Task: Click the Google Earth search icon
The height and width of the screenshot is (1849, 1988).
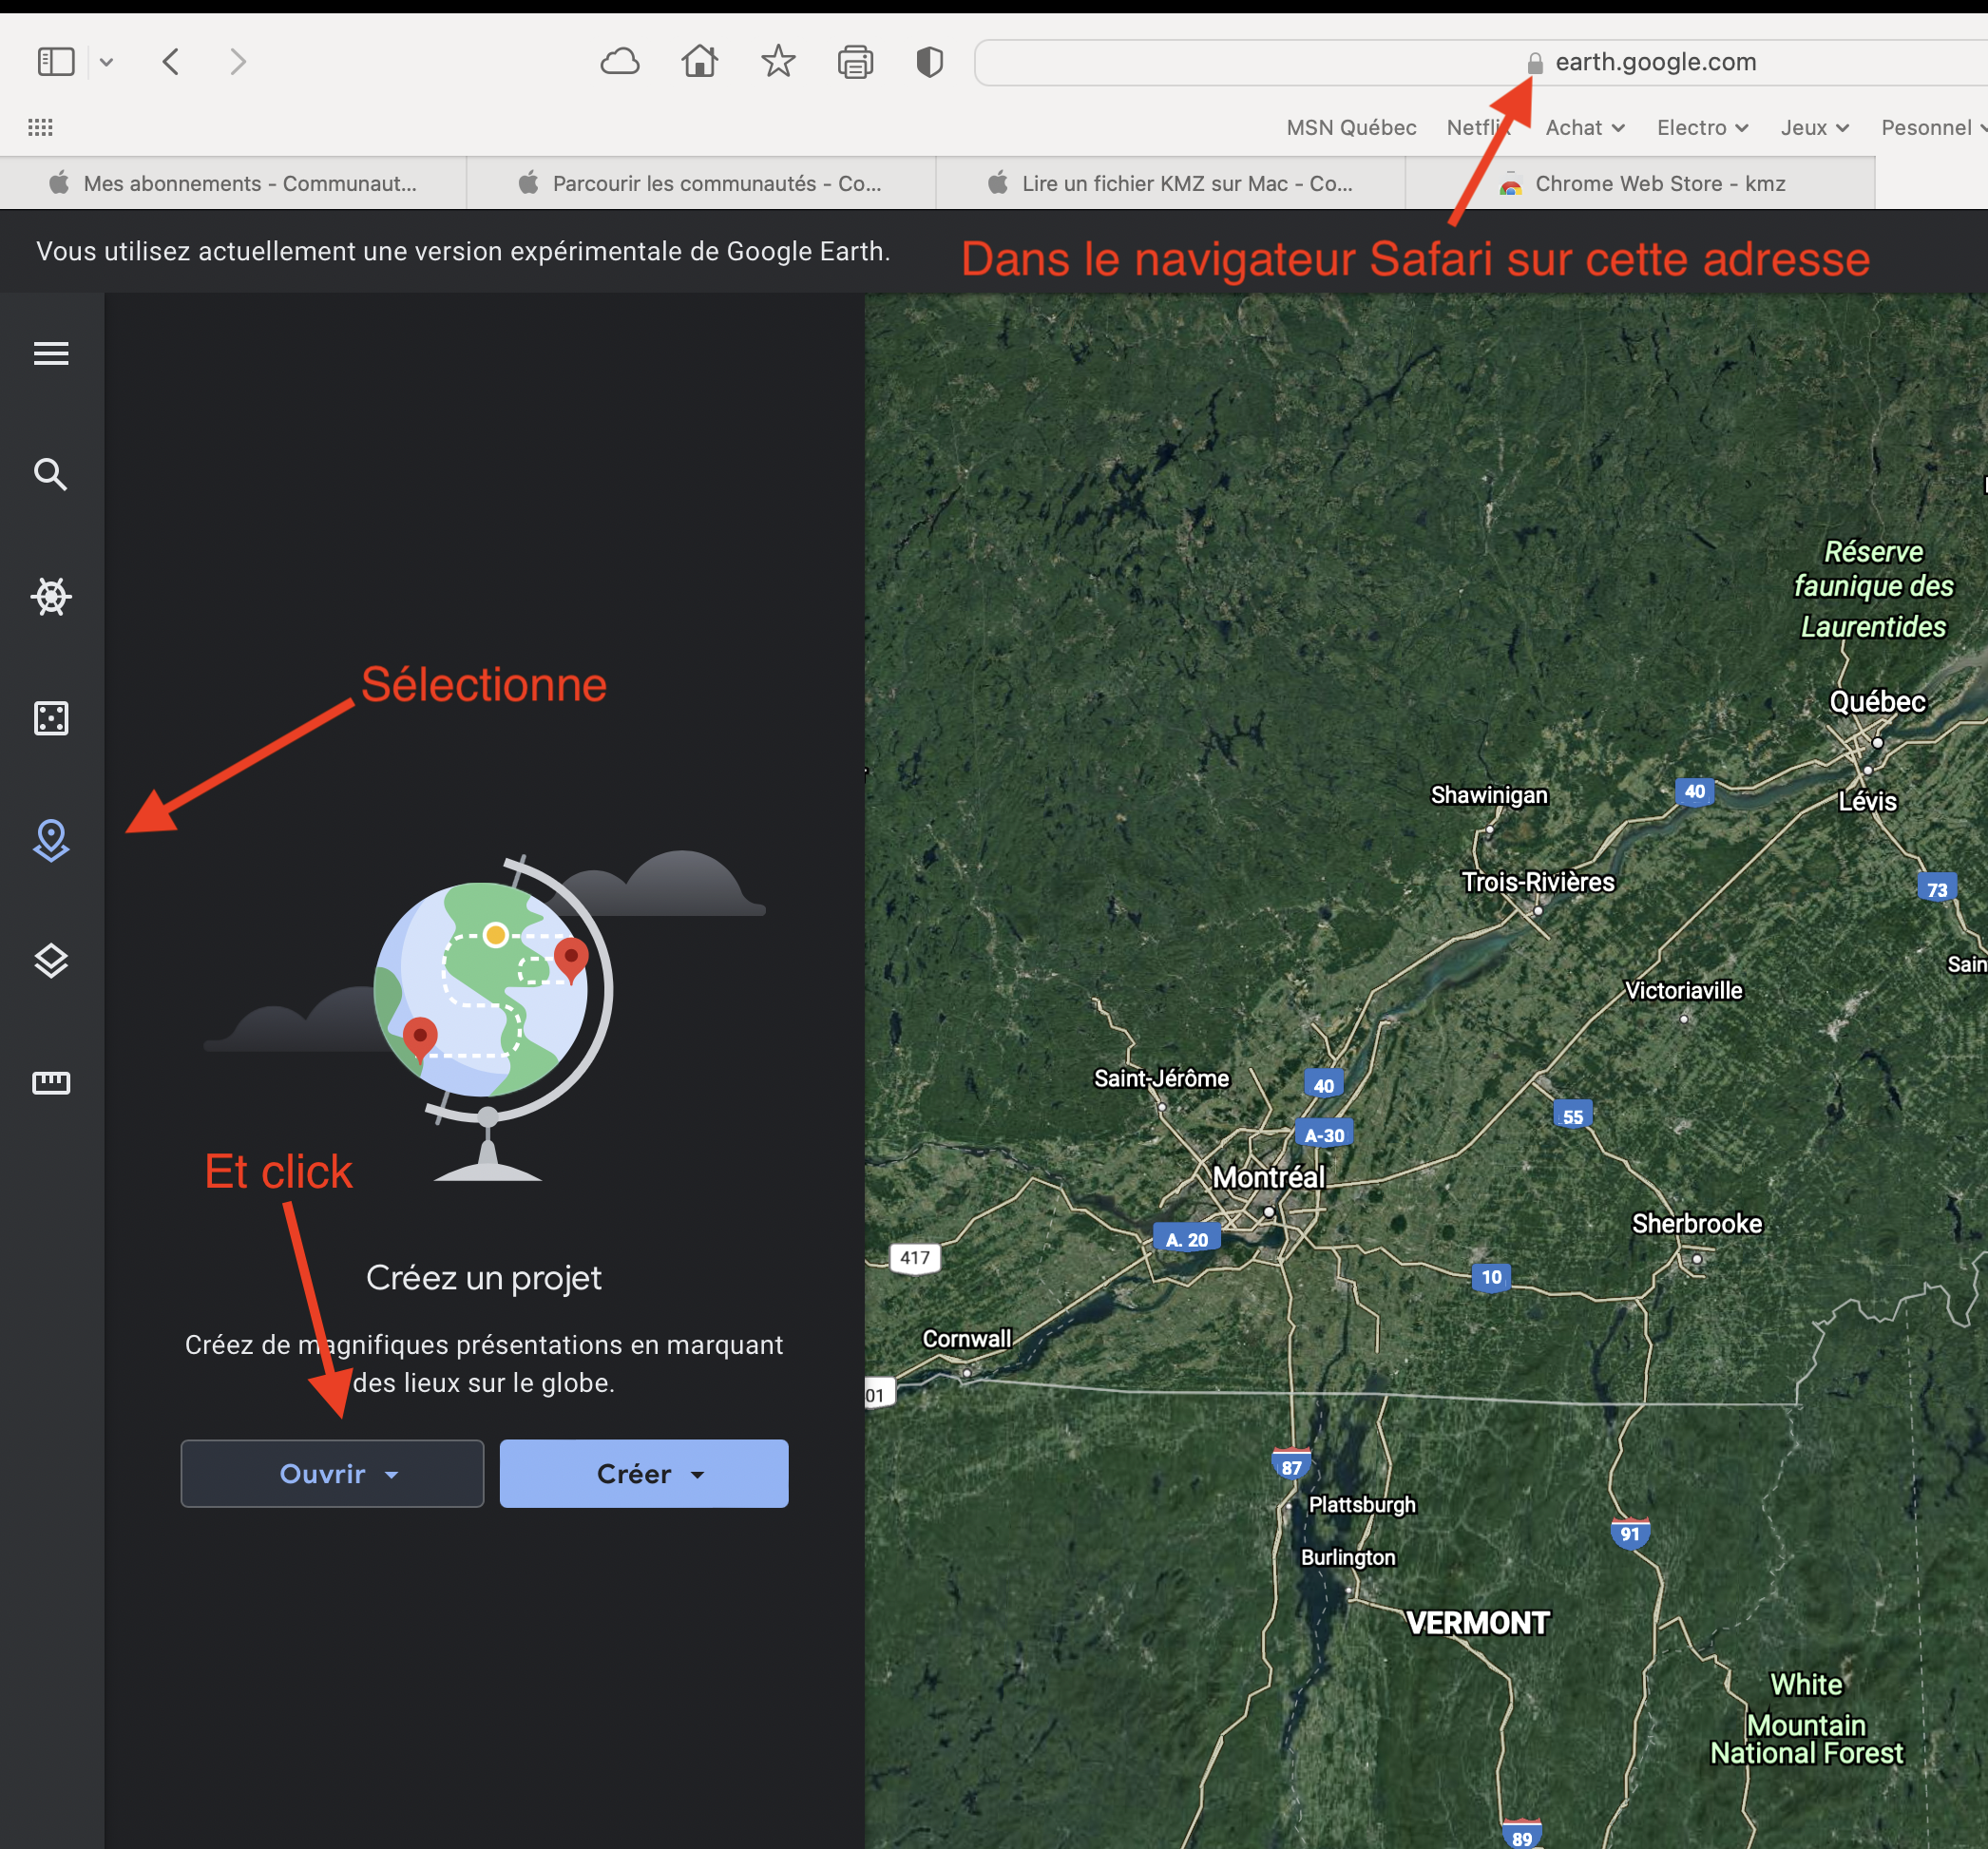Action: tap(51, 474)
